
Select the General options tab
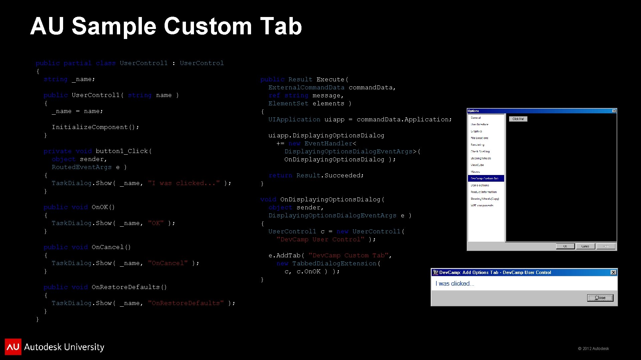[x=476, y=118]
